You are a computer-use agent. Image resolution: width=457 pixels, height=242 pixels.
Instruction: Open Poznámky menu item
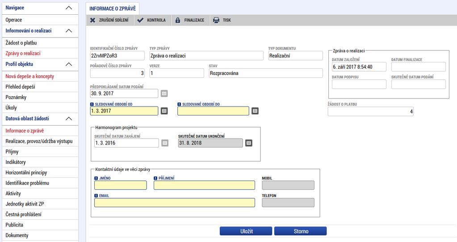click(40, 97)
